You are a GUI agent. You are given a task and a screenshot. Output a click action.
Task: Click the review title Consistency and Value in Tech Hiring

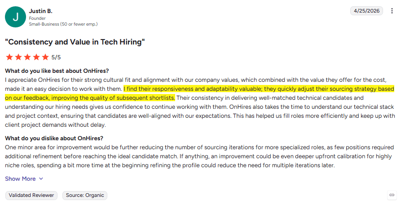75,42
